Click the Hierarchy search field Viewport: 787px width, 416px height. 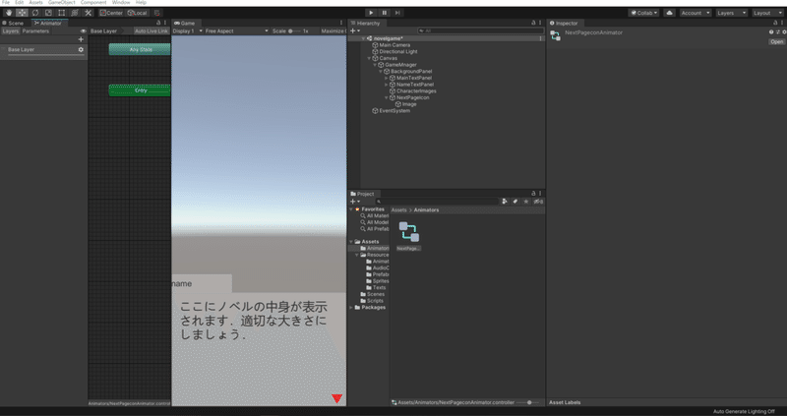tap(481, 31)
